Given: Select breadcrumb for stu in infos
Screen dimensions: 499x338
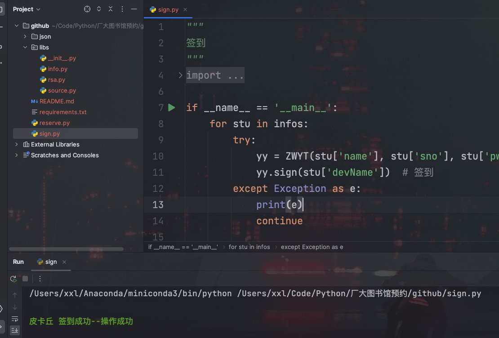Looking at the screenshot, I should 249,247.
